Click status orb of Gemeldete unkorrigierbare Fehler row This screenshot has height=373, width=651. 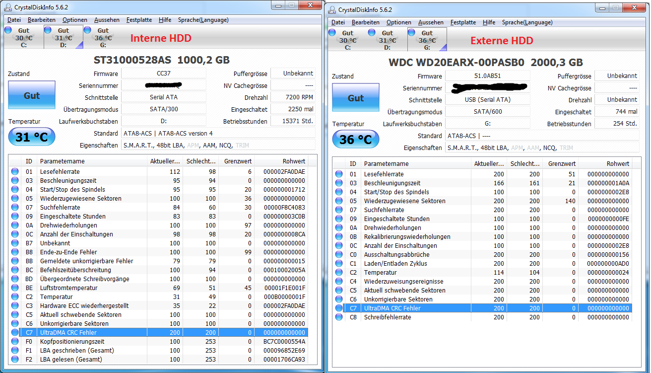(15, 261)
